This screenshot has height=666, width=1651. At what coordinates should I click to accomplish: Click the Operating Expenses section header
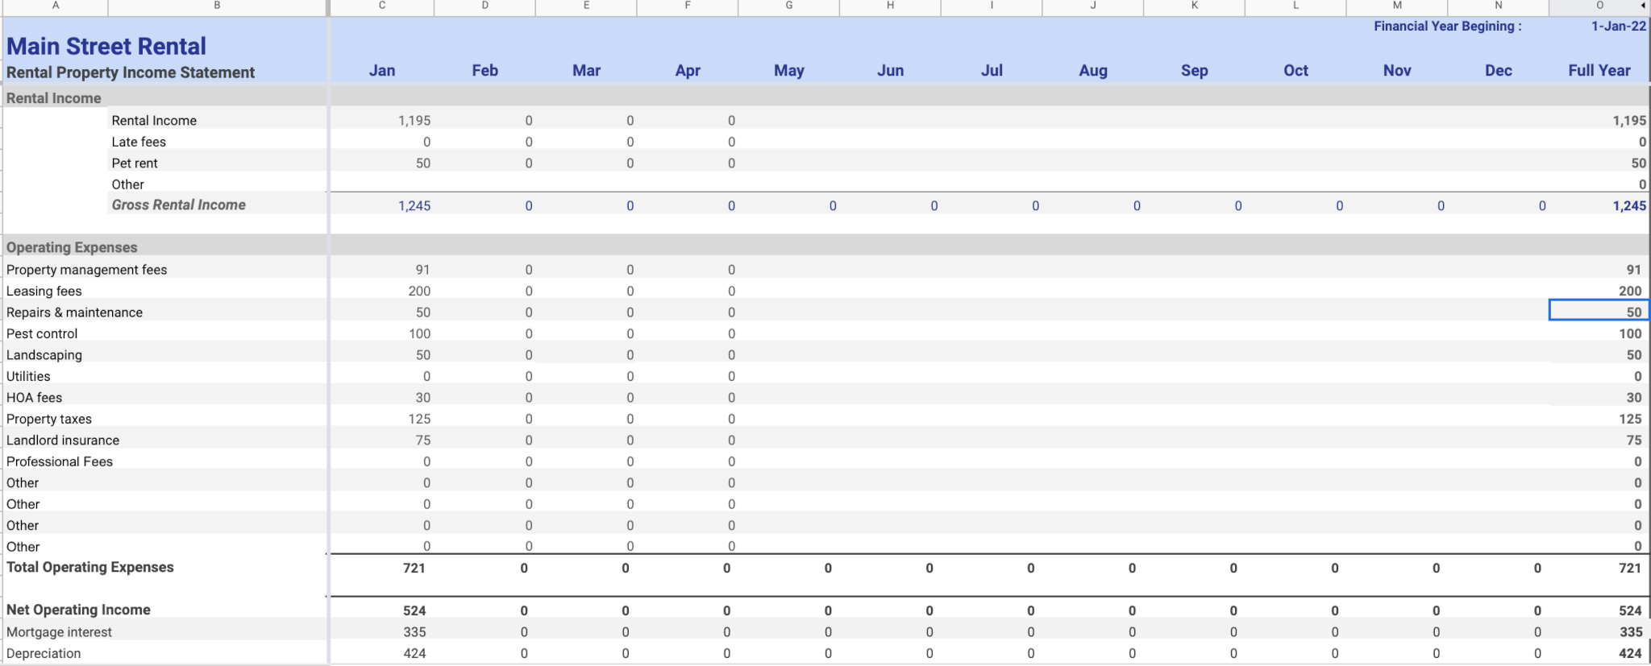point(72,248)
